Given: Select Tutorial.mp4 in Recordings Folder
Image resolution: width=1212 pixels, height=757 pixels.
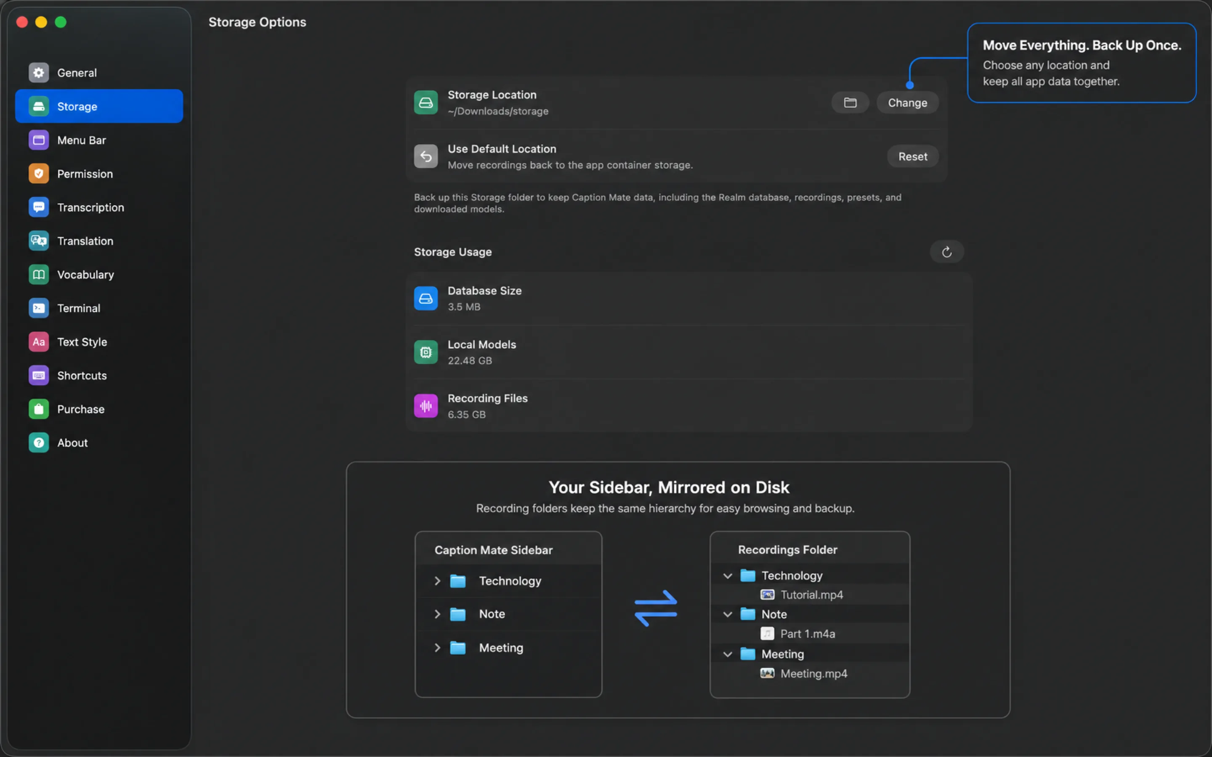Looking at the screenshot, I should pyautogui.click(x=811, y=595).
